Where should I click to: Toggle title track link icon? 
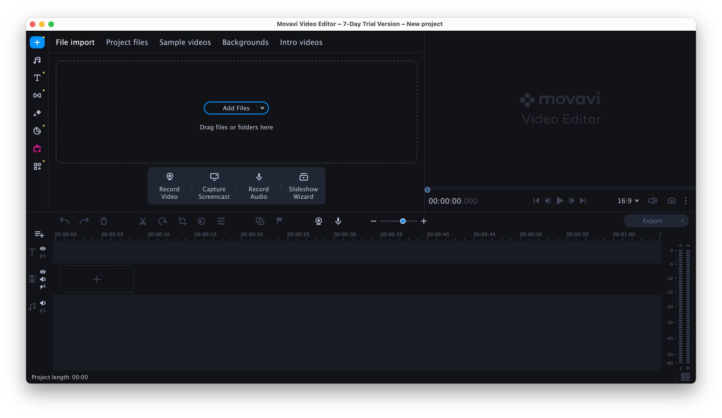[43, 256]
